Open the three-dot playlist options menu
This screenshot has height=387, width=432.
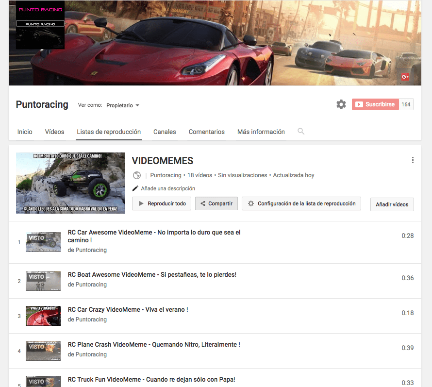point(413,160)
